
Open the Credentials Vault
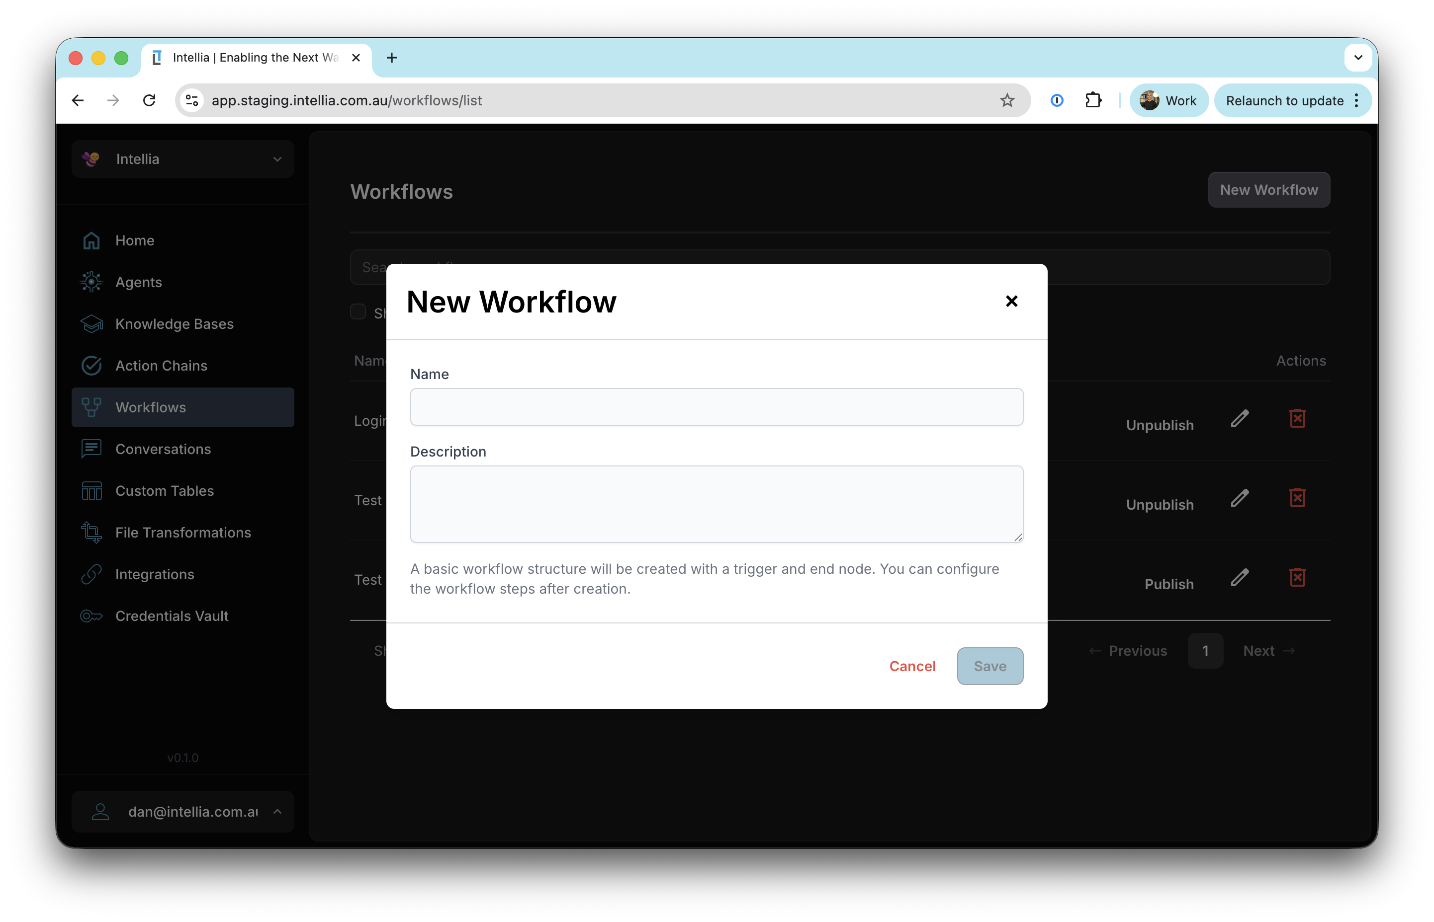pos(172,615)
